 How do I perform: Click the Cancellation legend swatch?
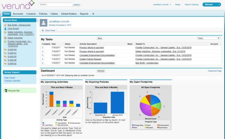(x=56, y=123)
